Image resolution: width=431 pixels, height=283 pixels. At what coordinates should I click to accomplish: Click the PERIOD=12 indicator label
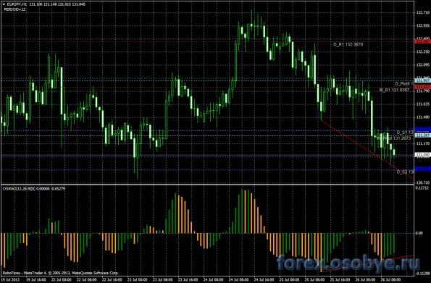(x=14, y=9)
